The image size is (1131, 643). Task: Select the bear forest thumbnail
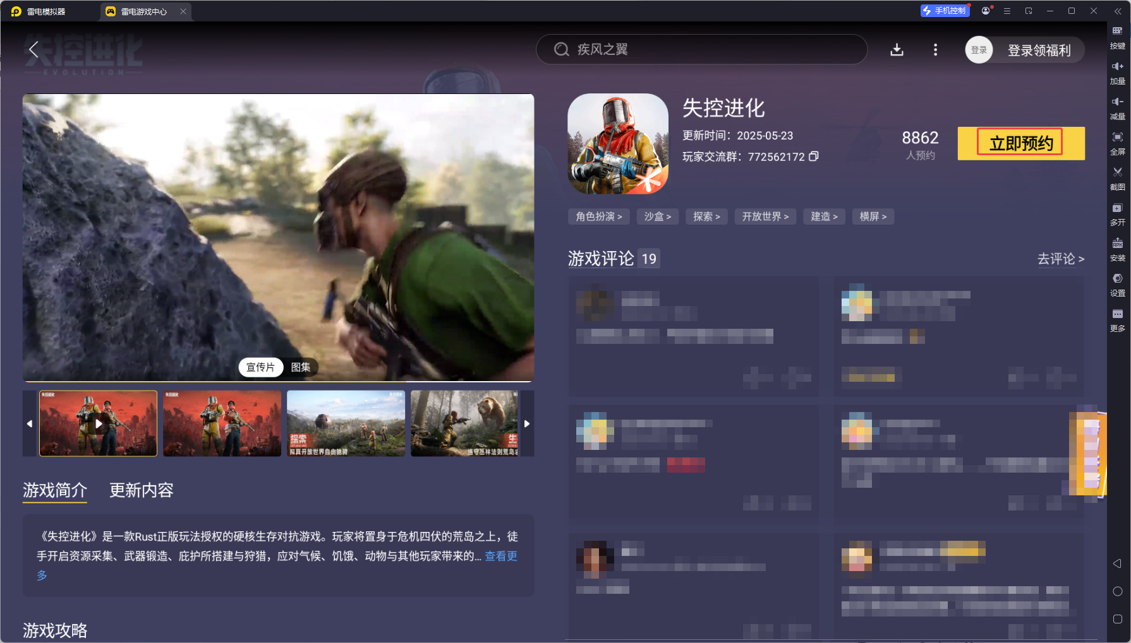point(464,423)
